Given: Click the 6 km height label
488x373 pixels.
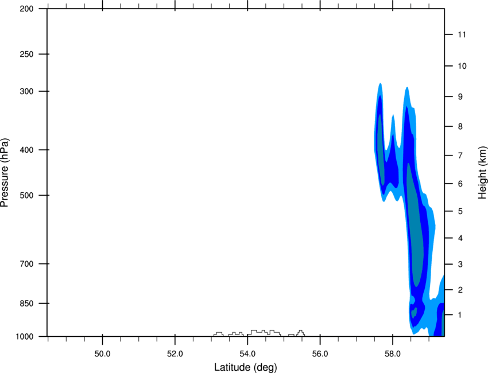Looking at the screenshot, I should pos(460,184).
